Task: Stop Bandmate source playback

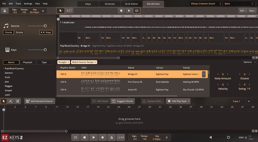Action: tap(121, 11)
